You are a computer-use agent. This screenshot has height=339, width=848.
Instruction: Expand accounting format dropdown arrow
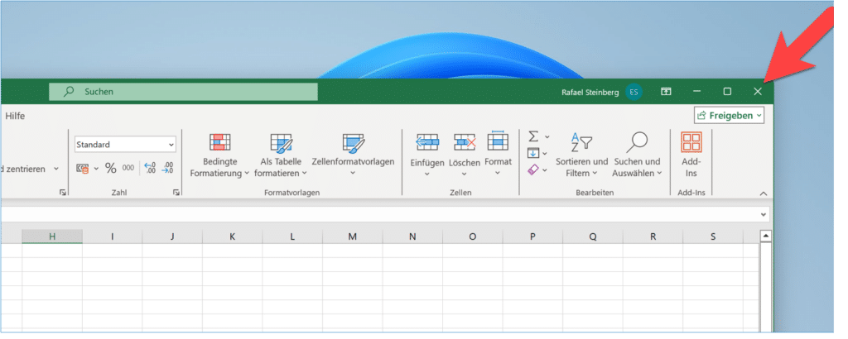(96, 169)
